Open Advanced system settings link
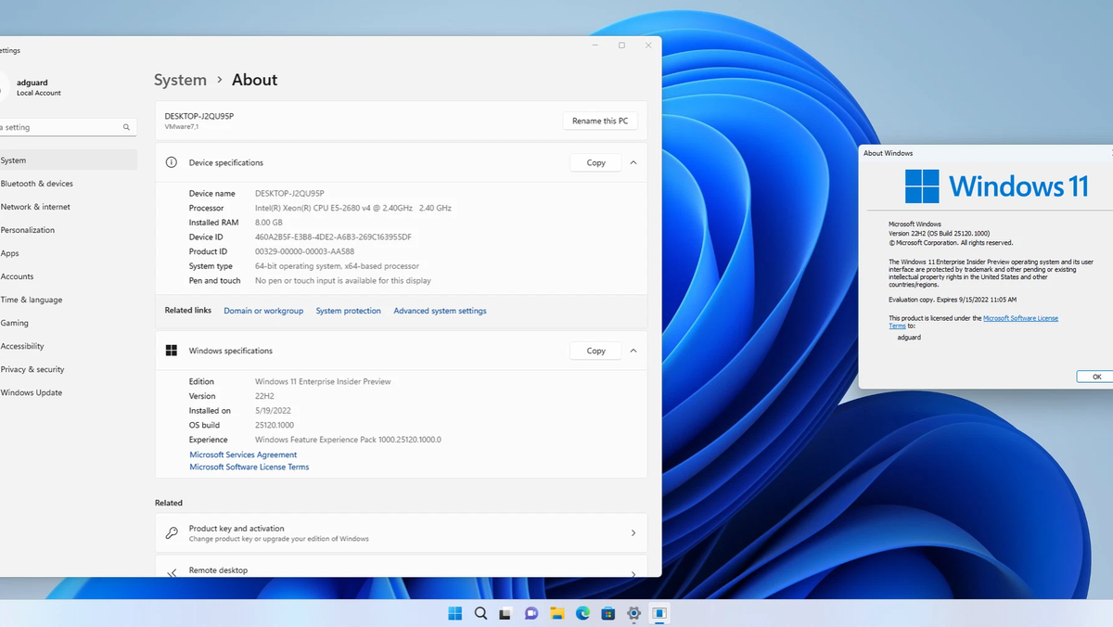Screen dimensions: 1113x627 pyautogui.click(x=440, y=311)
